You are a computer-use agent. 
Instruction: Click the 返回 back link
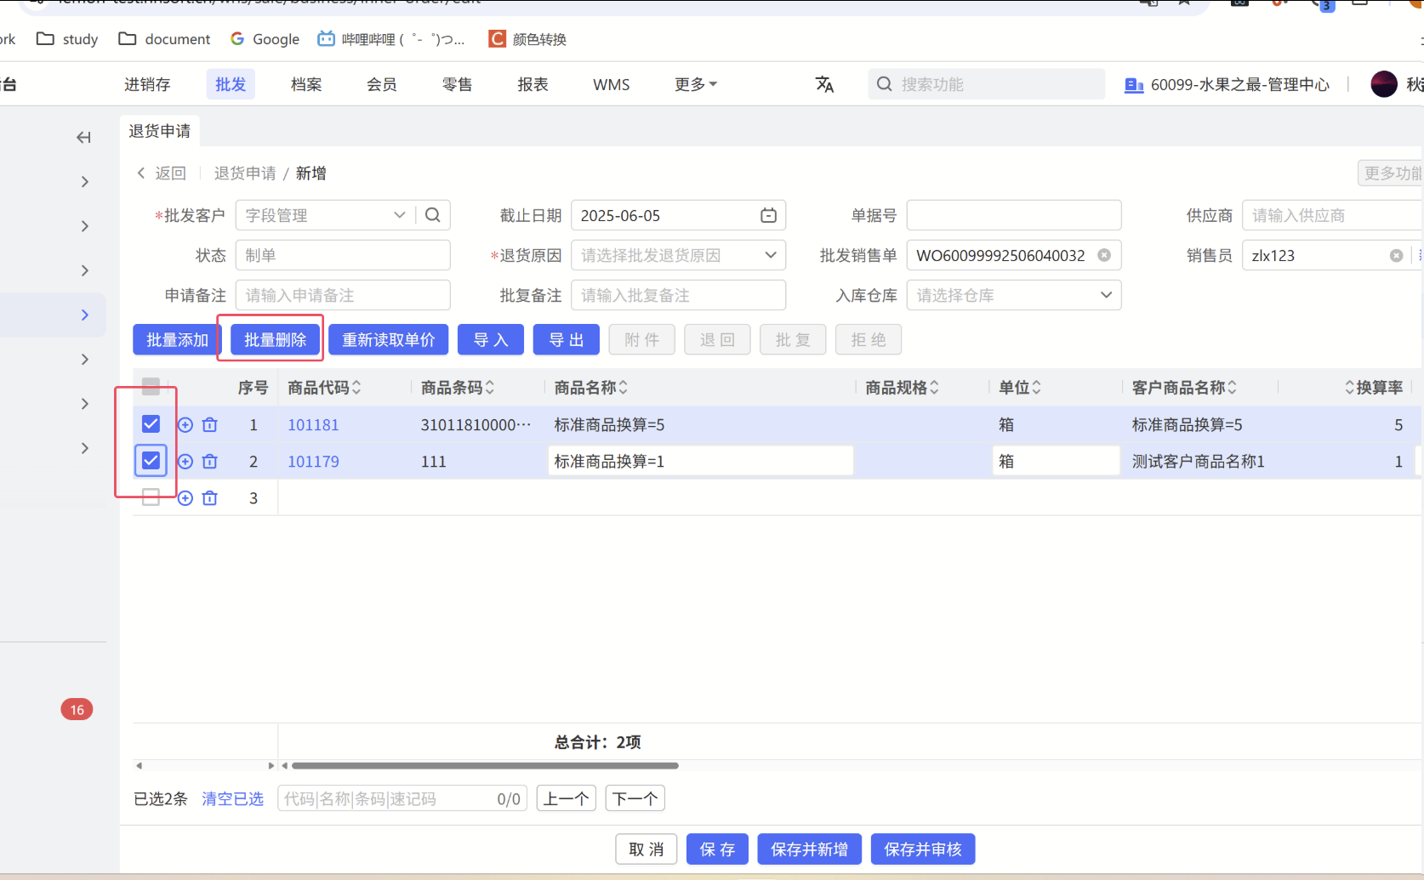pyautogui.click(x=162, y=173)
